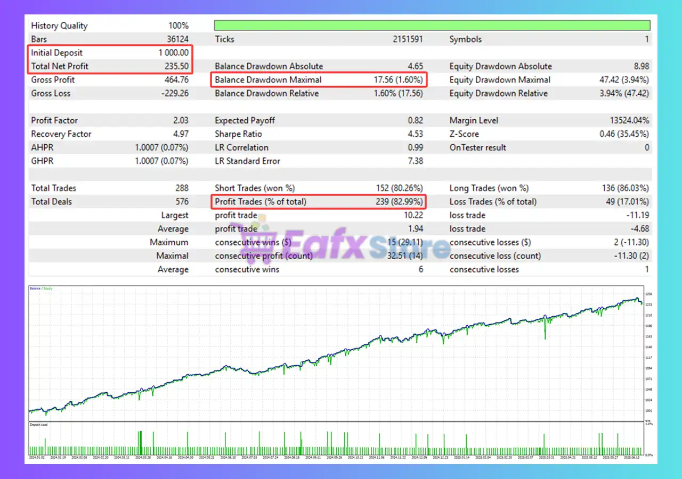
Task: Click the Gross Loss value -229.26
Action: pos(174,94)
